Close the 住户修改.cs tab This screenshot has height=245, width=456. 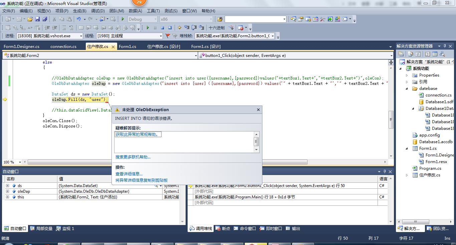click(x=113, y=47)
